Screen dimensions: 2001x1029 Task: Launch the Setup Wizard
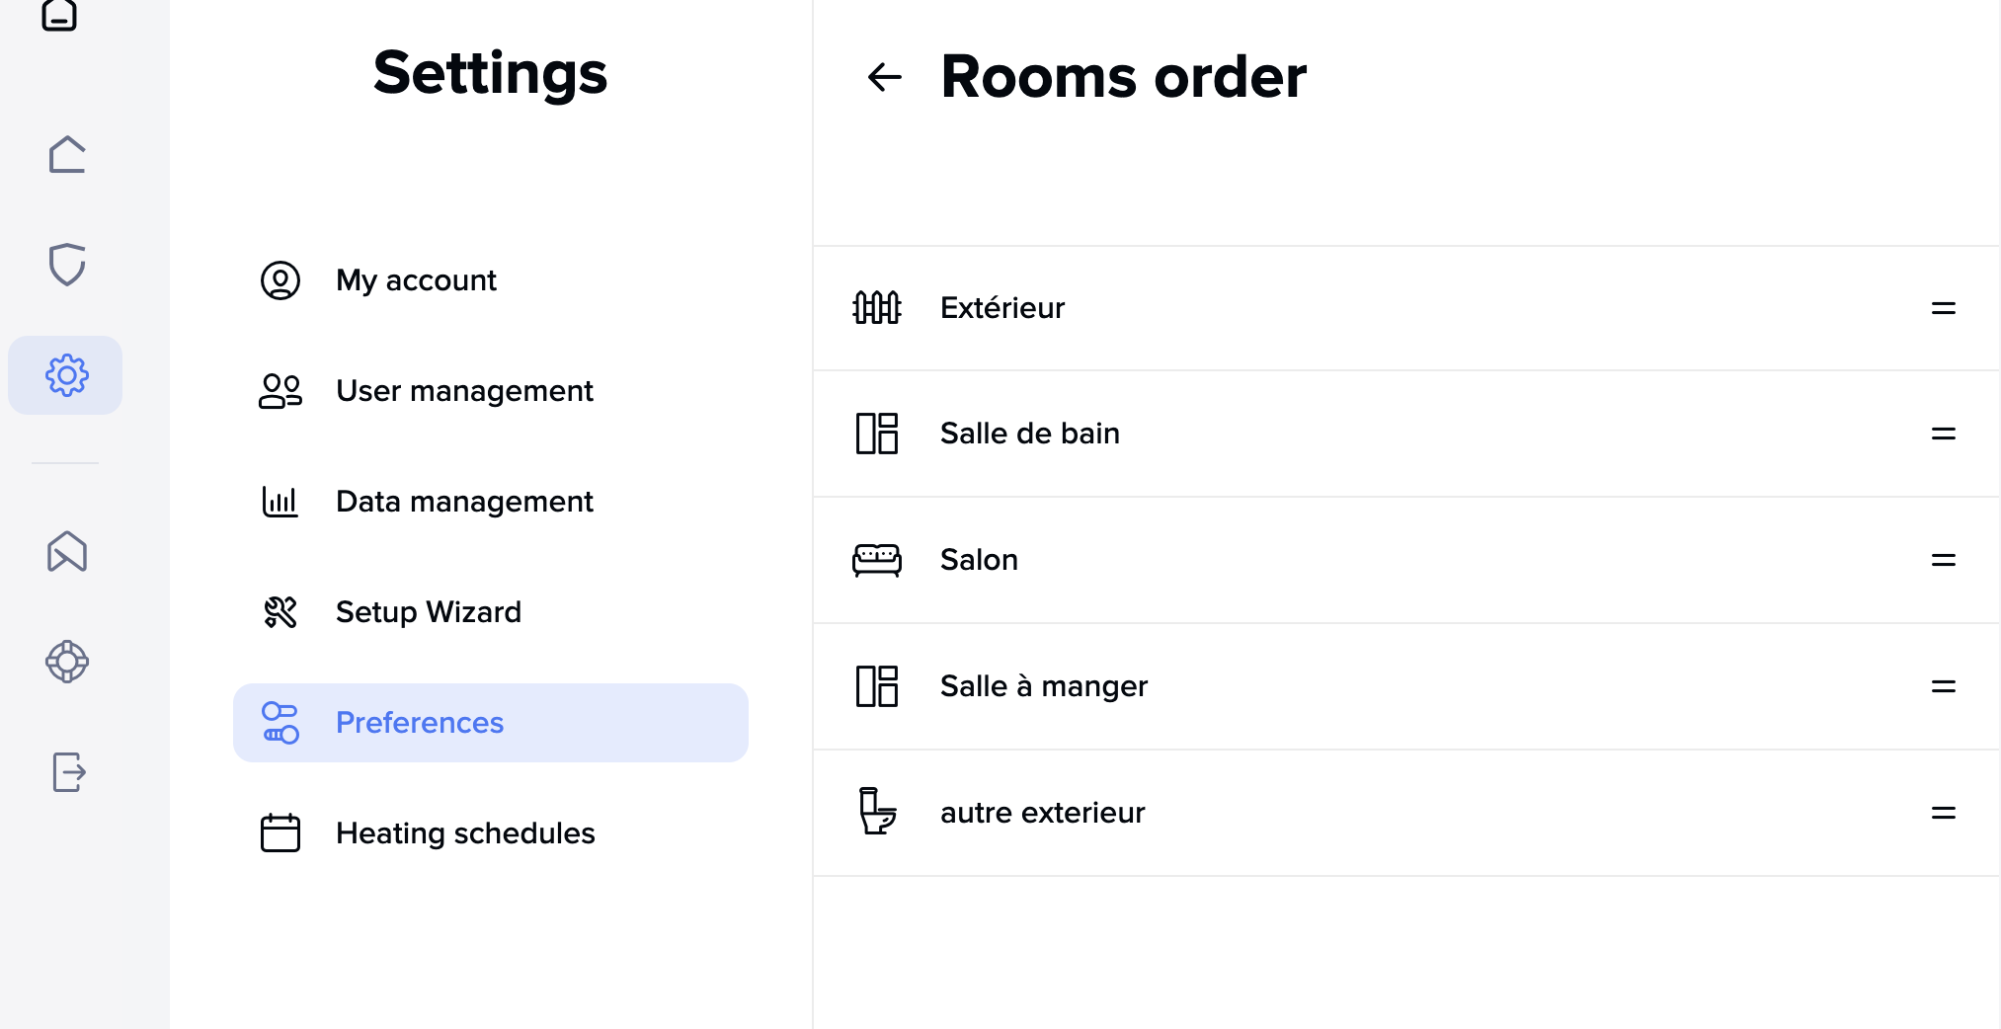[x=428, y=612]
